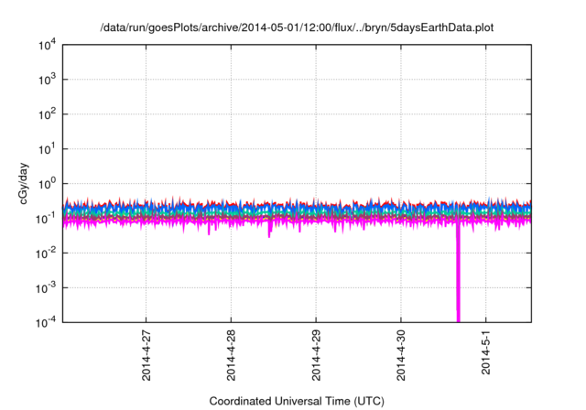Click the 2014-4-29 date tick label
This screenshot has height=410, width=586.
tap(316, 355)
